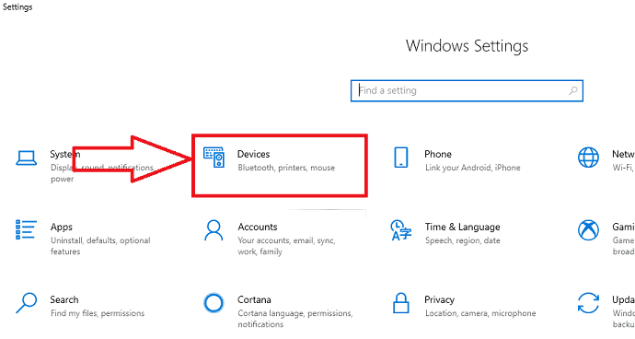Open the Time & Language icon

(x=401, y=230)
